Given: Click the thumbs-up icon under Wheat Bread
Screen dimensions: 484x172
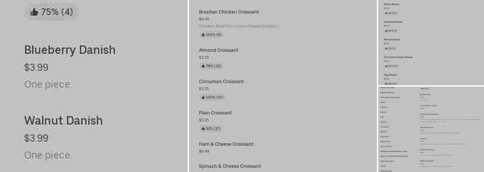Looking at the screenshot, I should pyautogui.click(x=386, y=49).
